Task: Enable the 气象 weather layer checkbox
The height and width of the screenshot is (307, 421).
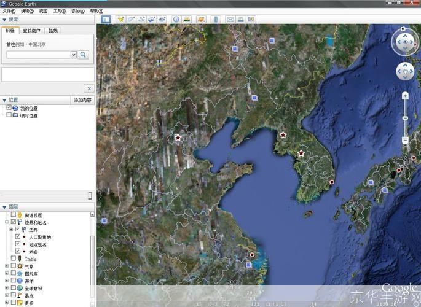Action: (x=13, y=266)
